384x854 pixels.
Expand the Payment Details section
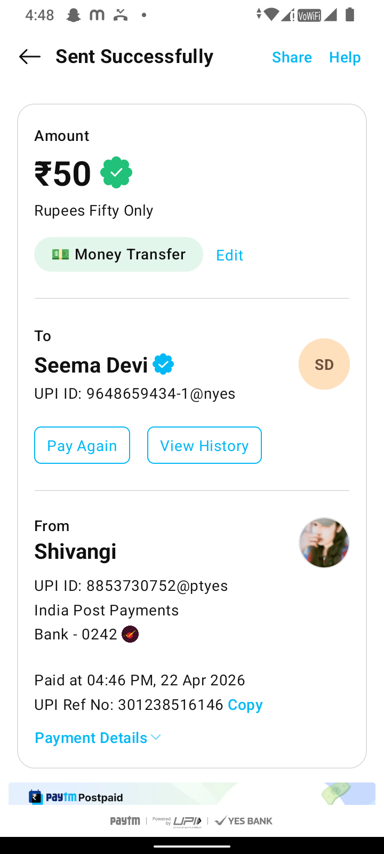tap(91, 738)
